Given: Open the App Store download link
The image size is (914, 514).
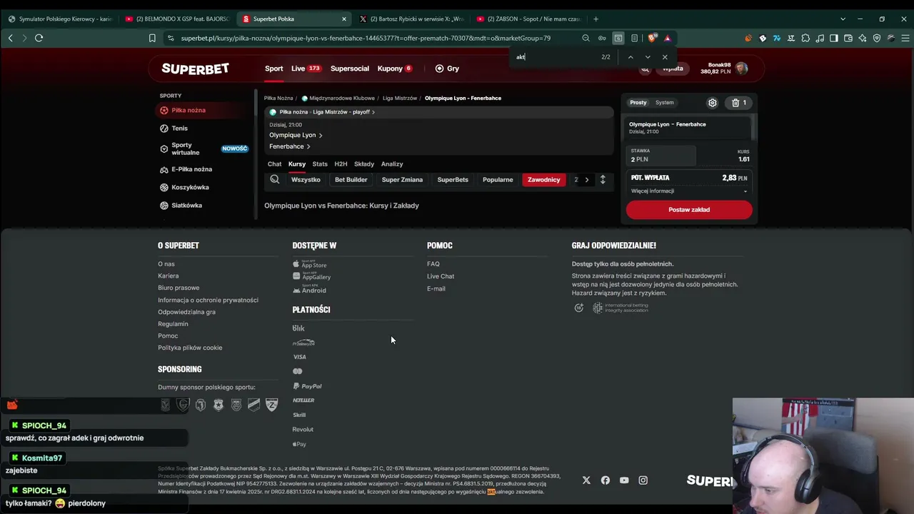Looking at the screenshot, I should pyautogui.click(x=310, y=264).
